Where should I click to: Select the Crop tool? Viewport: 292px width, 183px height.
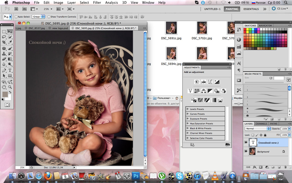tap(4, 43)
